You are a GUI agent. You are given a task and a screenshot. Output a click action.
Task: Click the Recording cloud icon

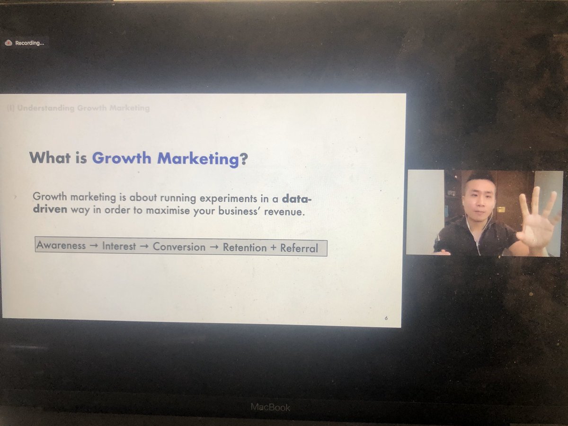(x=9, y=43)
